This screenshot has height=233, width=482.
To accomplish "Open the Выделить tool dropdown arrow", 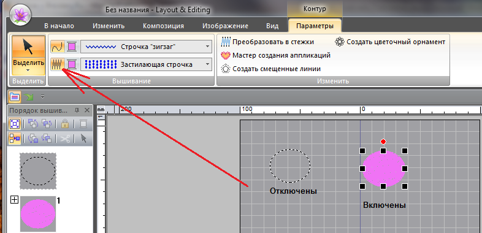I will point(28,70).
